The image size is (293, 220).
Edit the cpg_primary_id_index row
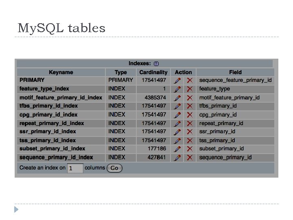click(177, 115)
